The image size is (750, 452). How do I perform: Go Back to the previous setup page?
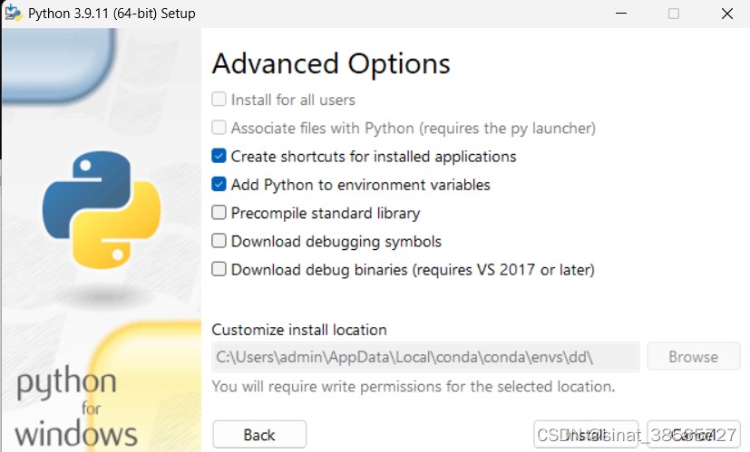tap(259, 435)
